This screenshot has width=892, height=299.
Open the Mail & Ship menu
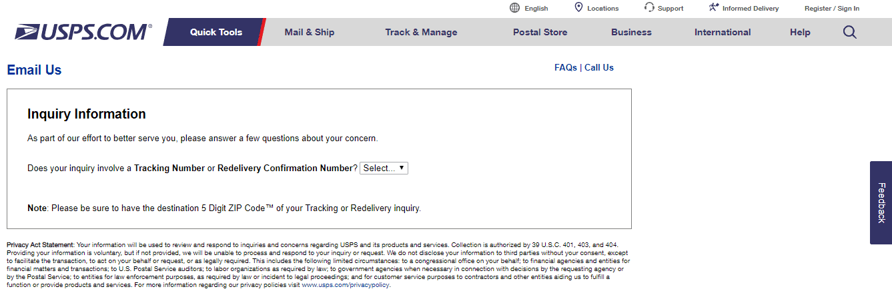click(310, 32)
